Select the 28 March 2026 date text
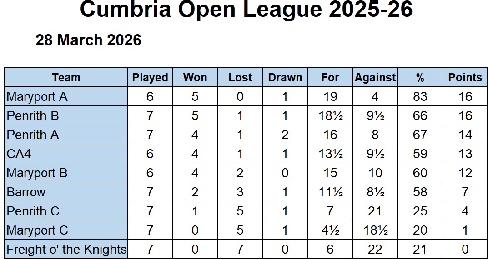The height and width of the screenshot is (260, 488). tap(88, 40)
